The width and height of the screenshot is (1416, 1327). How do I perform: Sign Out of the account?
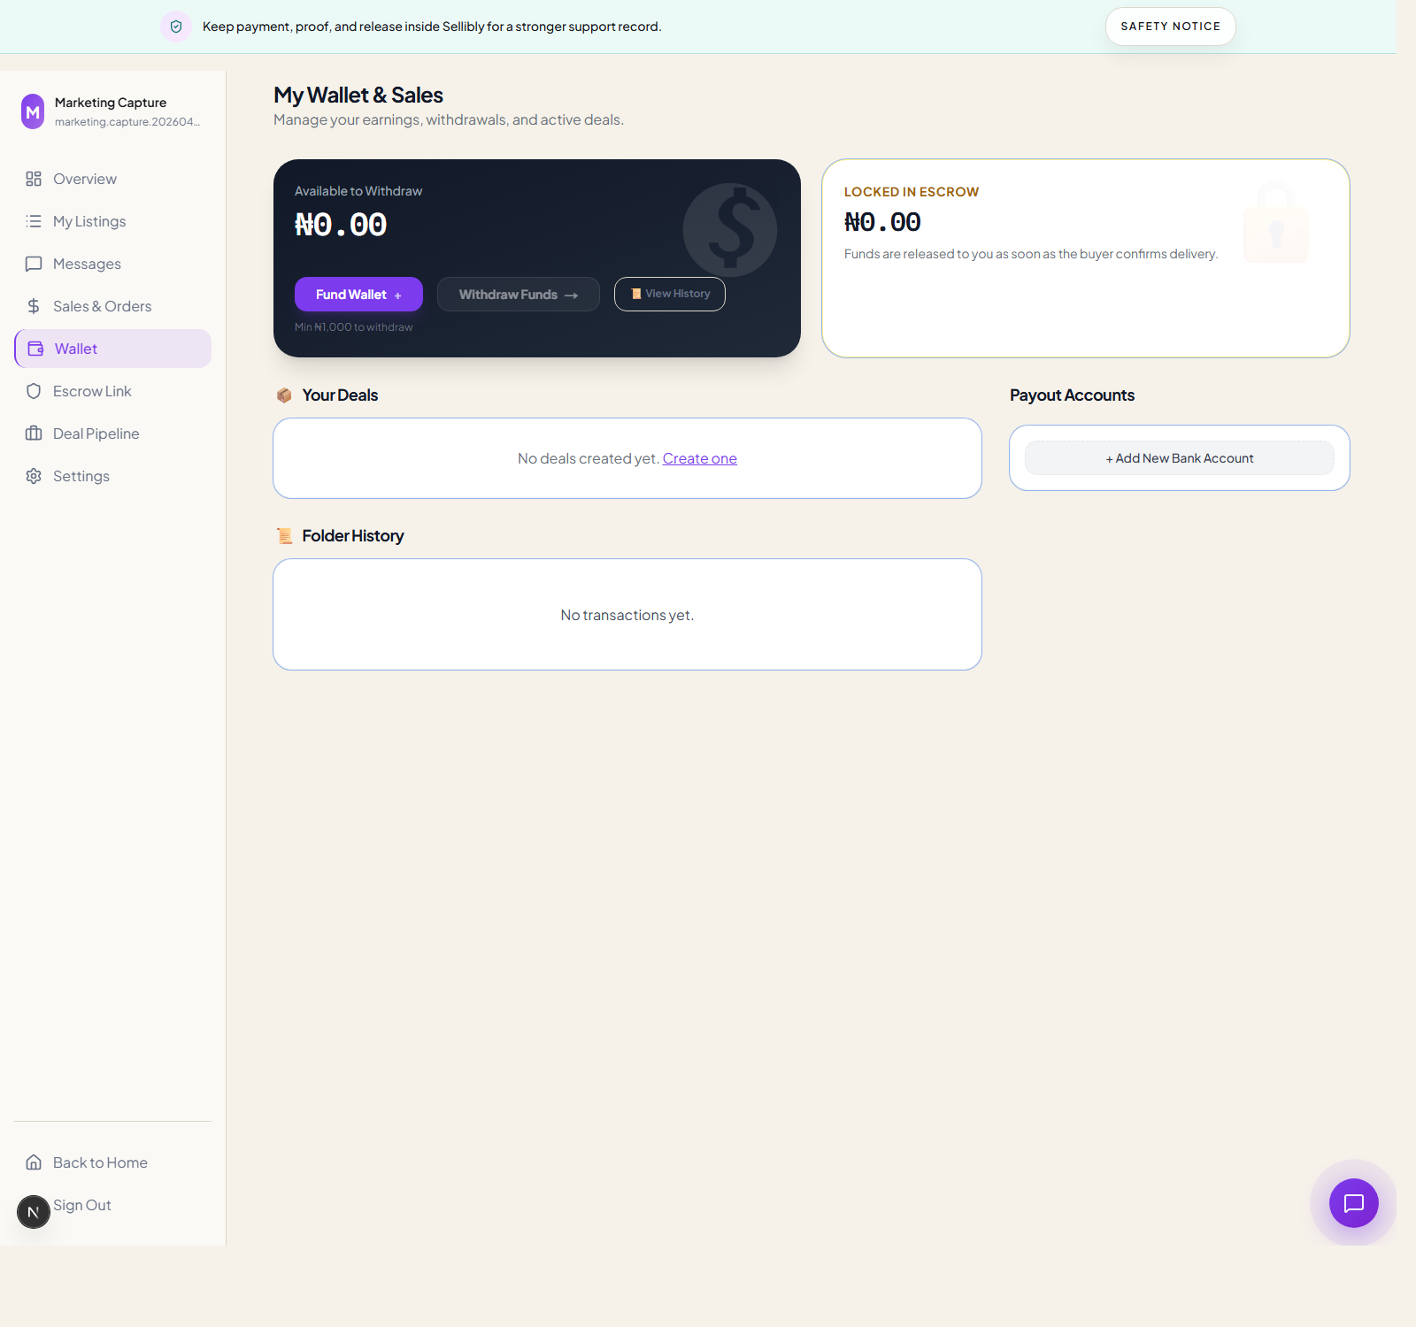click(x=82, y=1205)
